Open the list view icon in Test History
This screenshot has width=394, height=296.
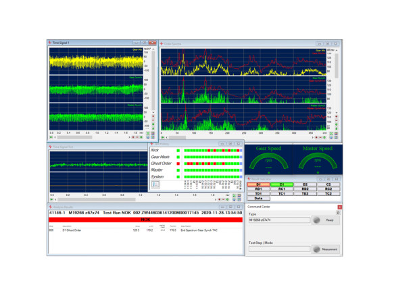(x=155, y=184)
